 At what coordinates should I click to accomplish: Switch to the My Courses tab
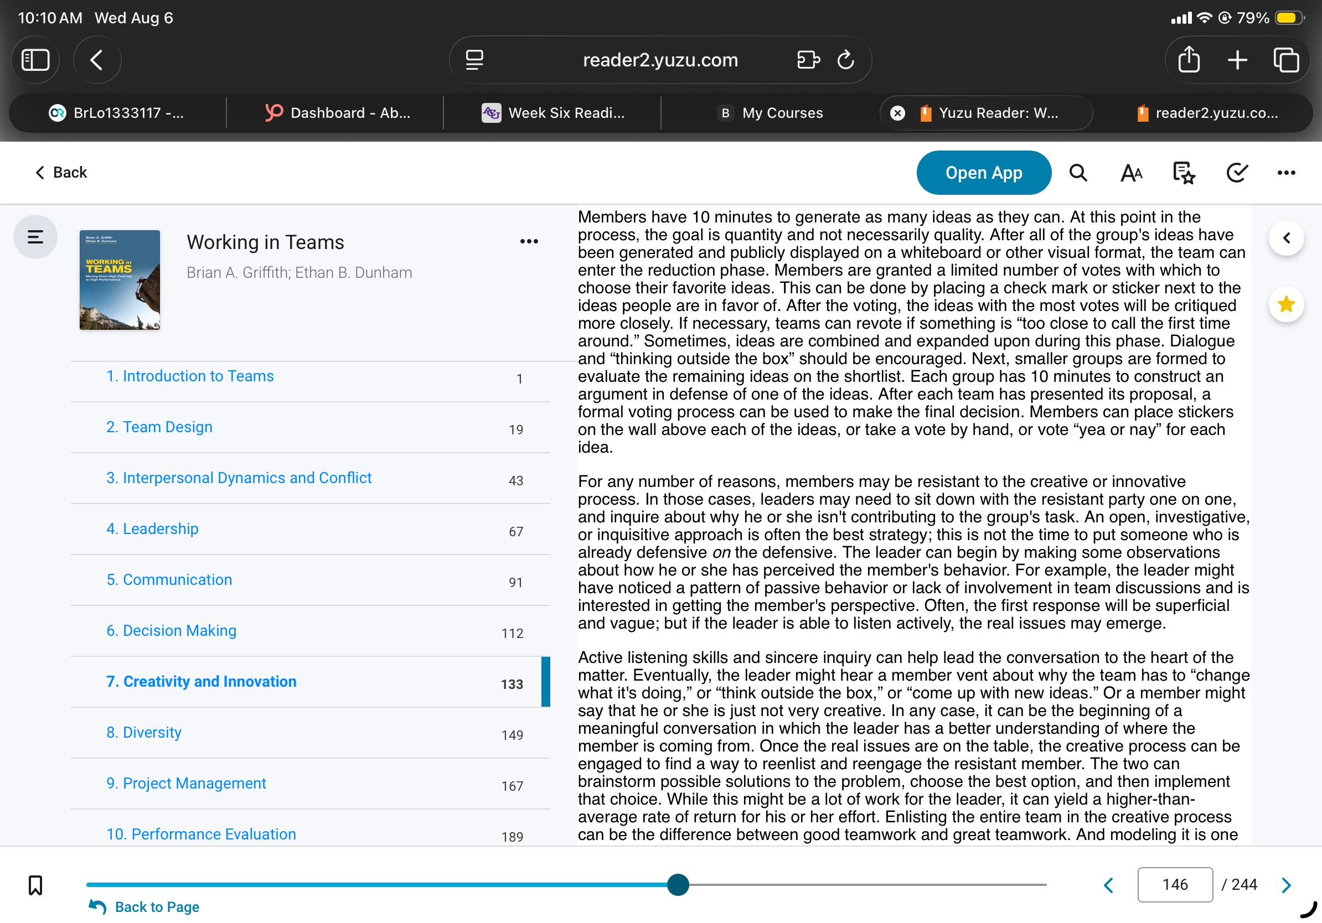point(771,113)
